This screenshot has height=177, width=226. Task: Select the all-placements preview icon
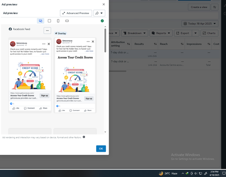[41, 21]
